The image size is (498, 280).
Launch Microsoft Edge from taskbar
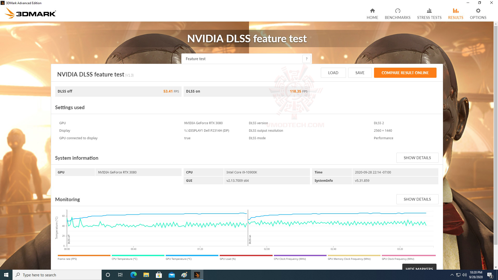pos(133,275)
